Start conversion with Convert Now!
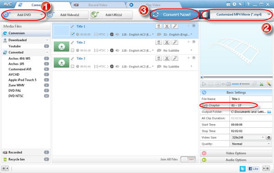This screenshot has height=173, width=274. point(174,15)
